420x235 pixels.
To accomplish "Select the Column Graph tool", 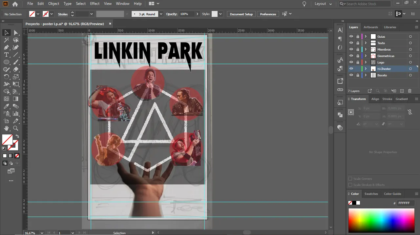I will click(16, 114).
